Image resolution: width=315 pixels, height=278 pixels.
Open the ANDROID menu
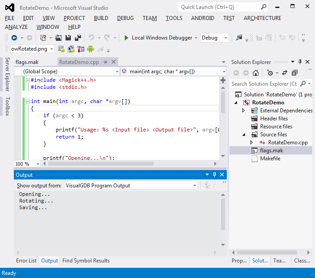tap(202, 18)
